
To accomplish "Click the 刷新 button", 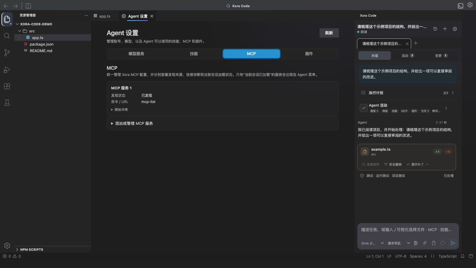I will coord(329,33).
